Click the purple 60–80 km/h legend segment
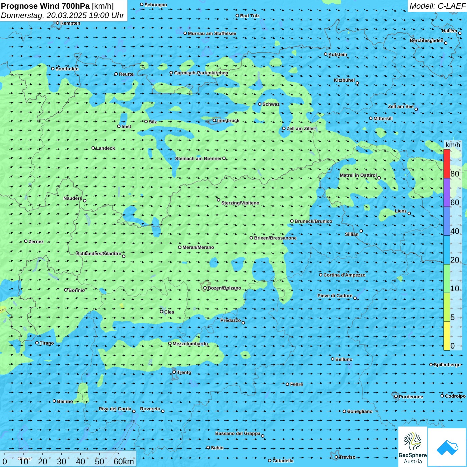This screenshot has height=467, width=467. (447, 192)
